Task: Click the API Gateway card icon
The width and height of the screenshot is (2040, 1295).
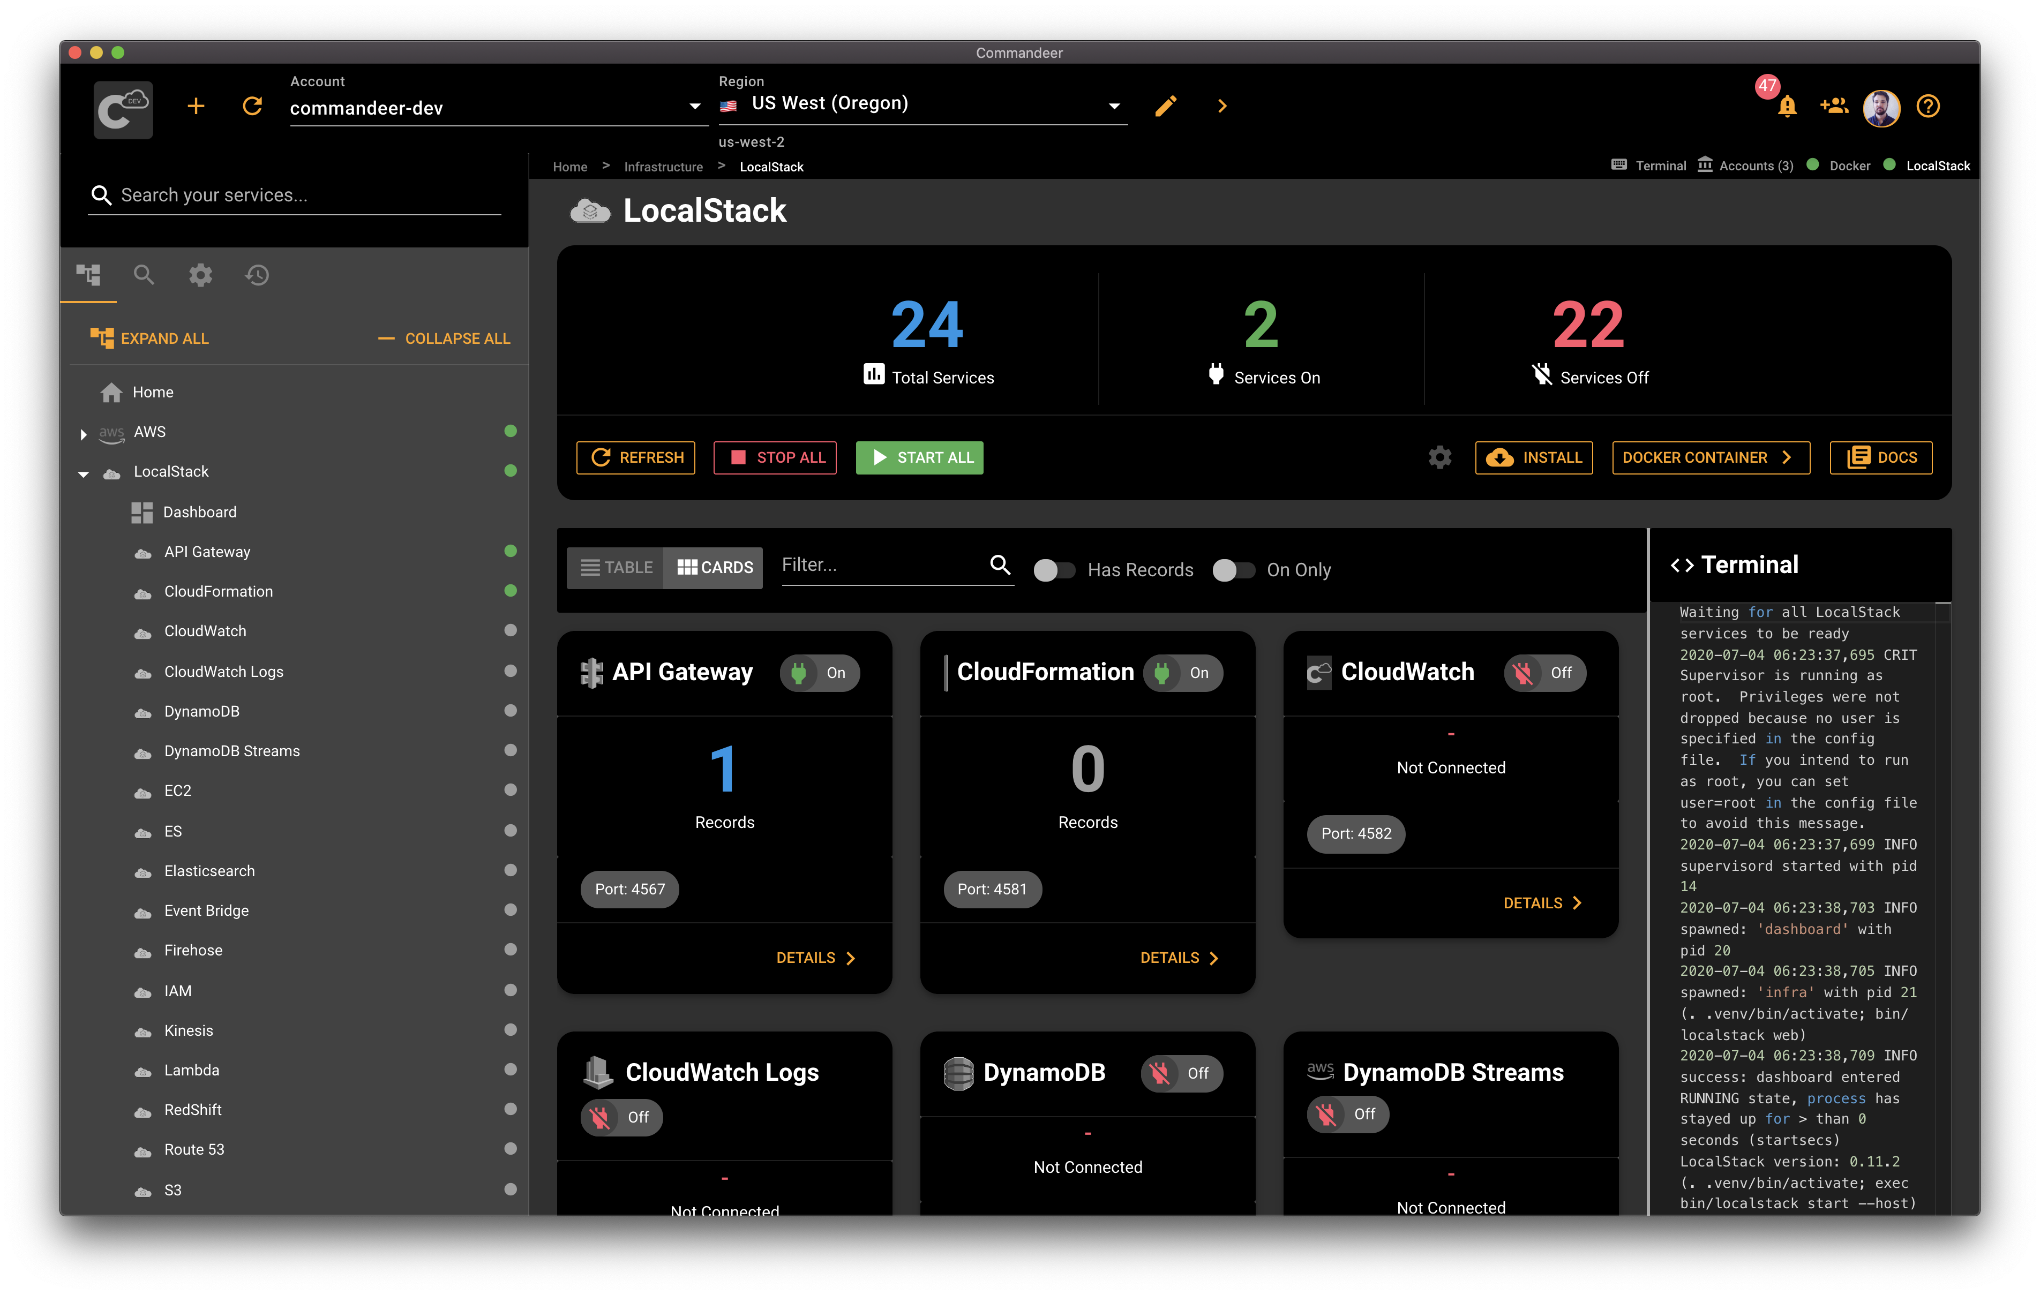Action: click(x=591, y=673)
